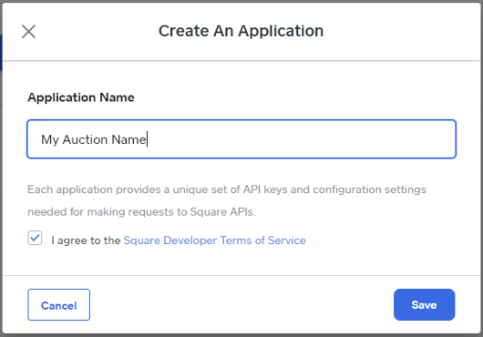
Task: Open Square Developer Terms of Service link
Action: [x=214, y=240]
